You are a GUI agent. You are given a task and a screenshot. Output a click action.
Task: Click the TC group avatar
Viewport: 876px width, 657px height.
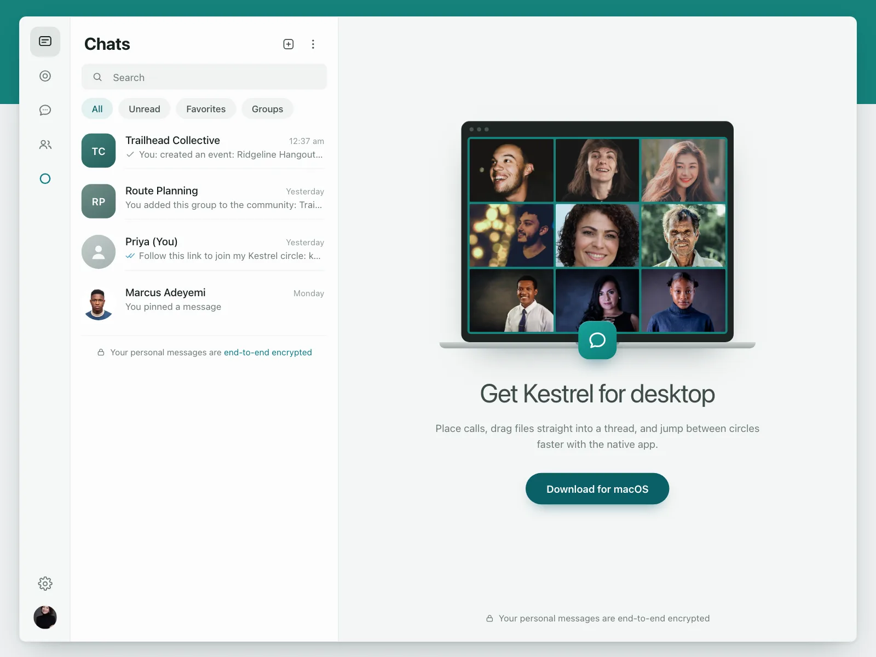coord(99,151)
